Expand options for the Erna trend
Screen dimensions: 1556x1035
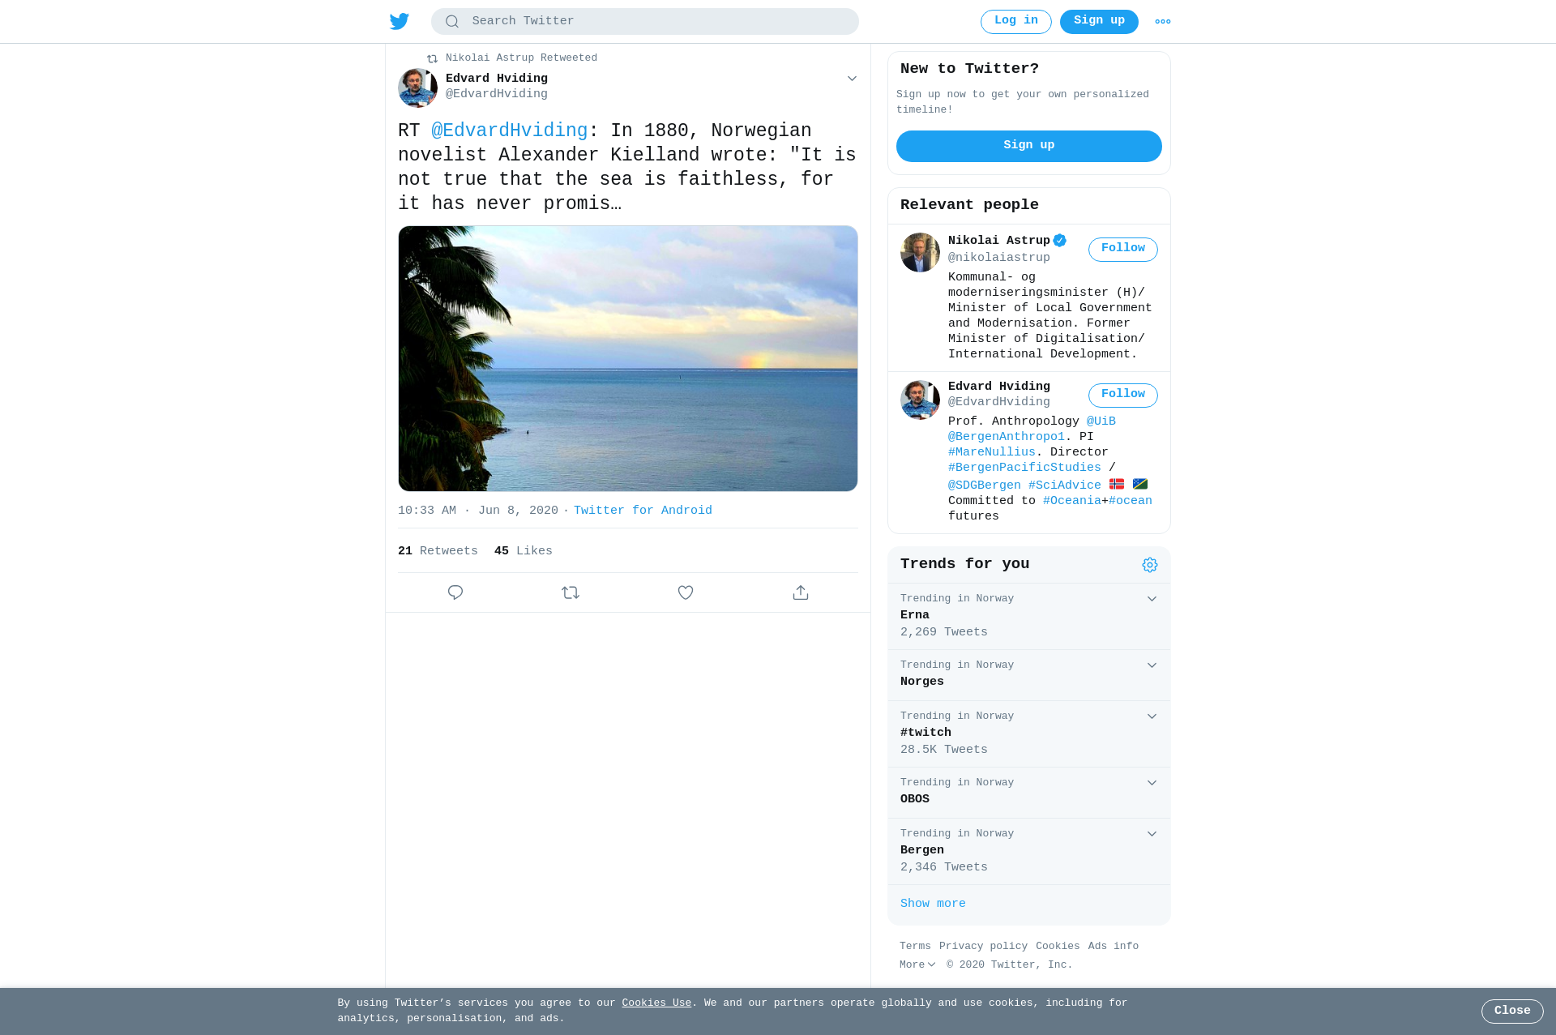pos(1152,599)
